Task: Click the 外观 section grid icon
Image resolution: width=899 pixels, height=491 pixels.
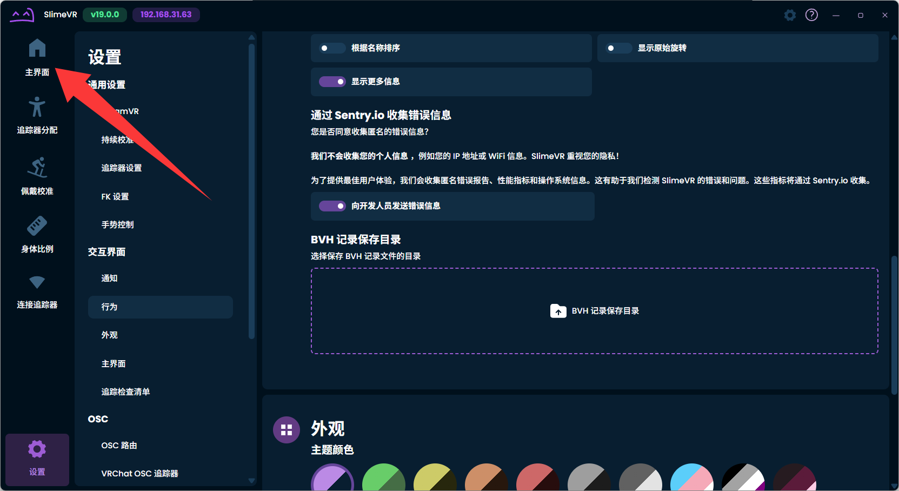Action: 287,430
